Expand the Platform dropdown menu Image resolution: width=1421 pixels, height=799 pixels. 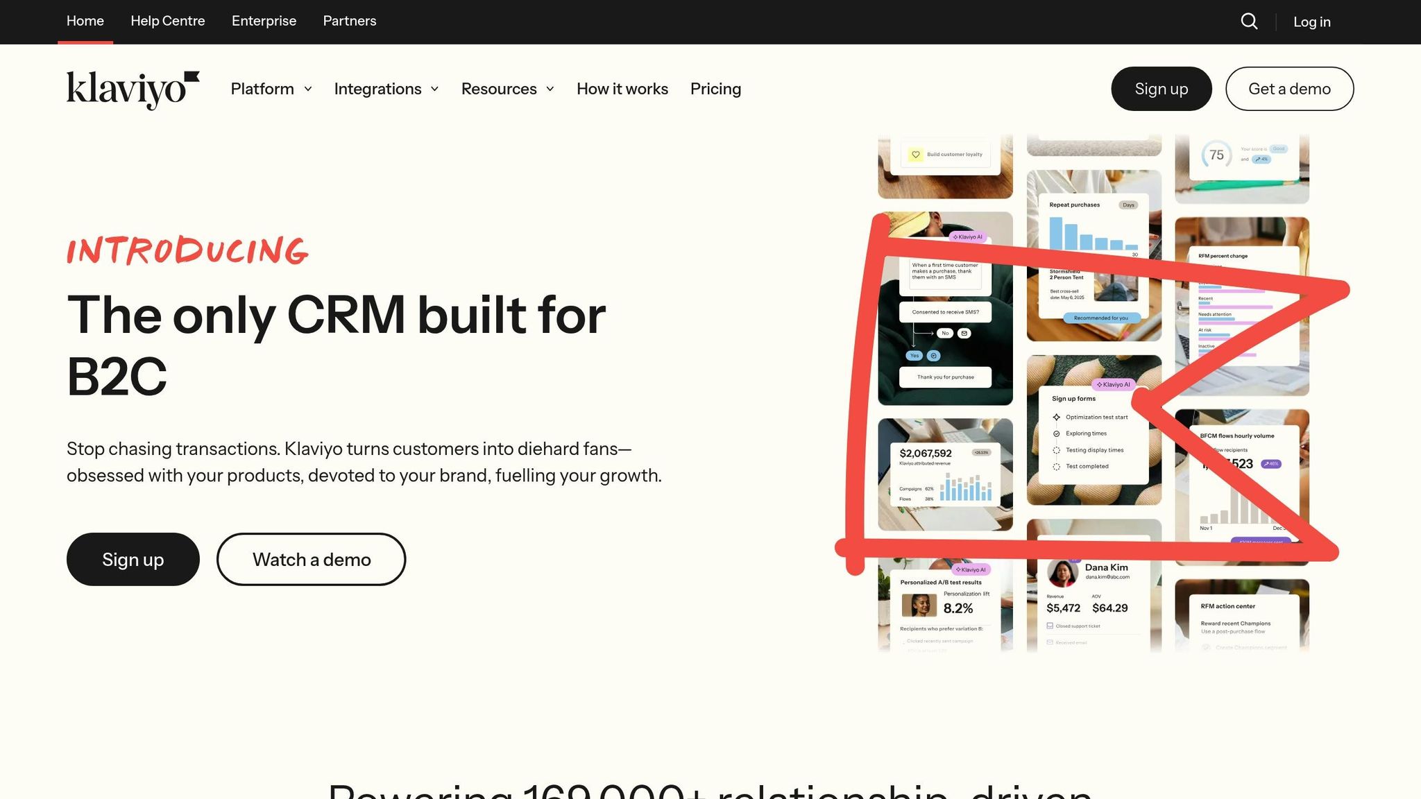coord(271,89)
